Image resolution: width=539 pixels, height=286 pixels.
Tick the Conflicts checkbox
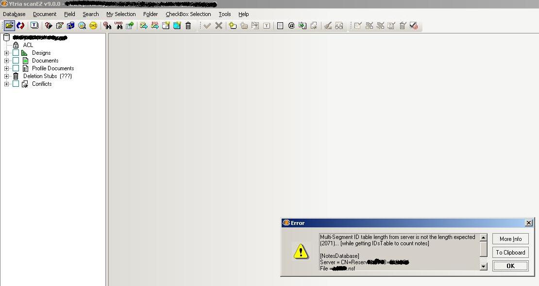[x=16, y=83]
